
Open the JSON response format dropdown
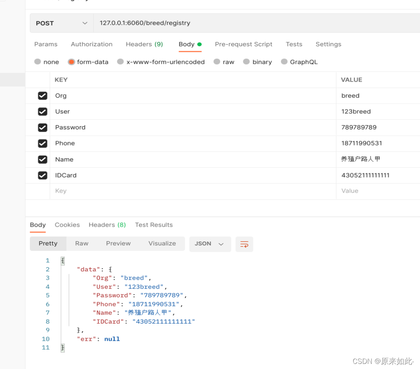[x=210, y=244]
